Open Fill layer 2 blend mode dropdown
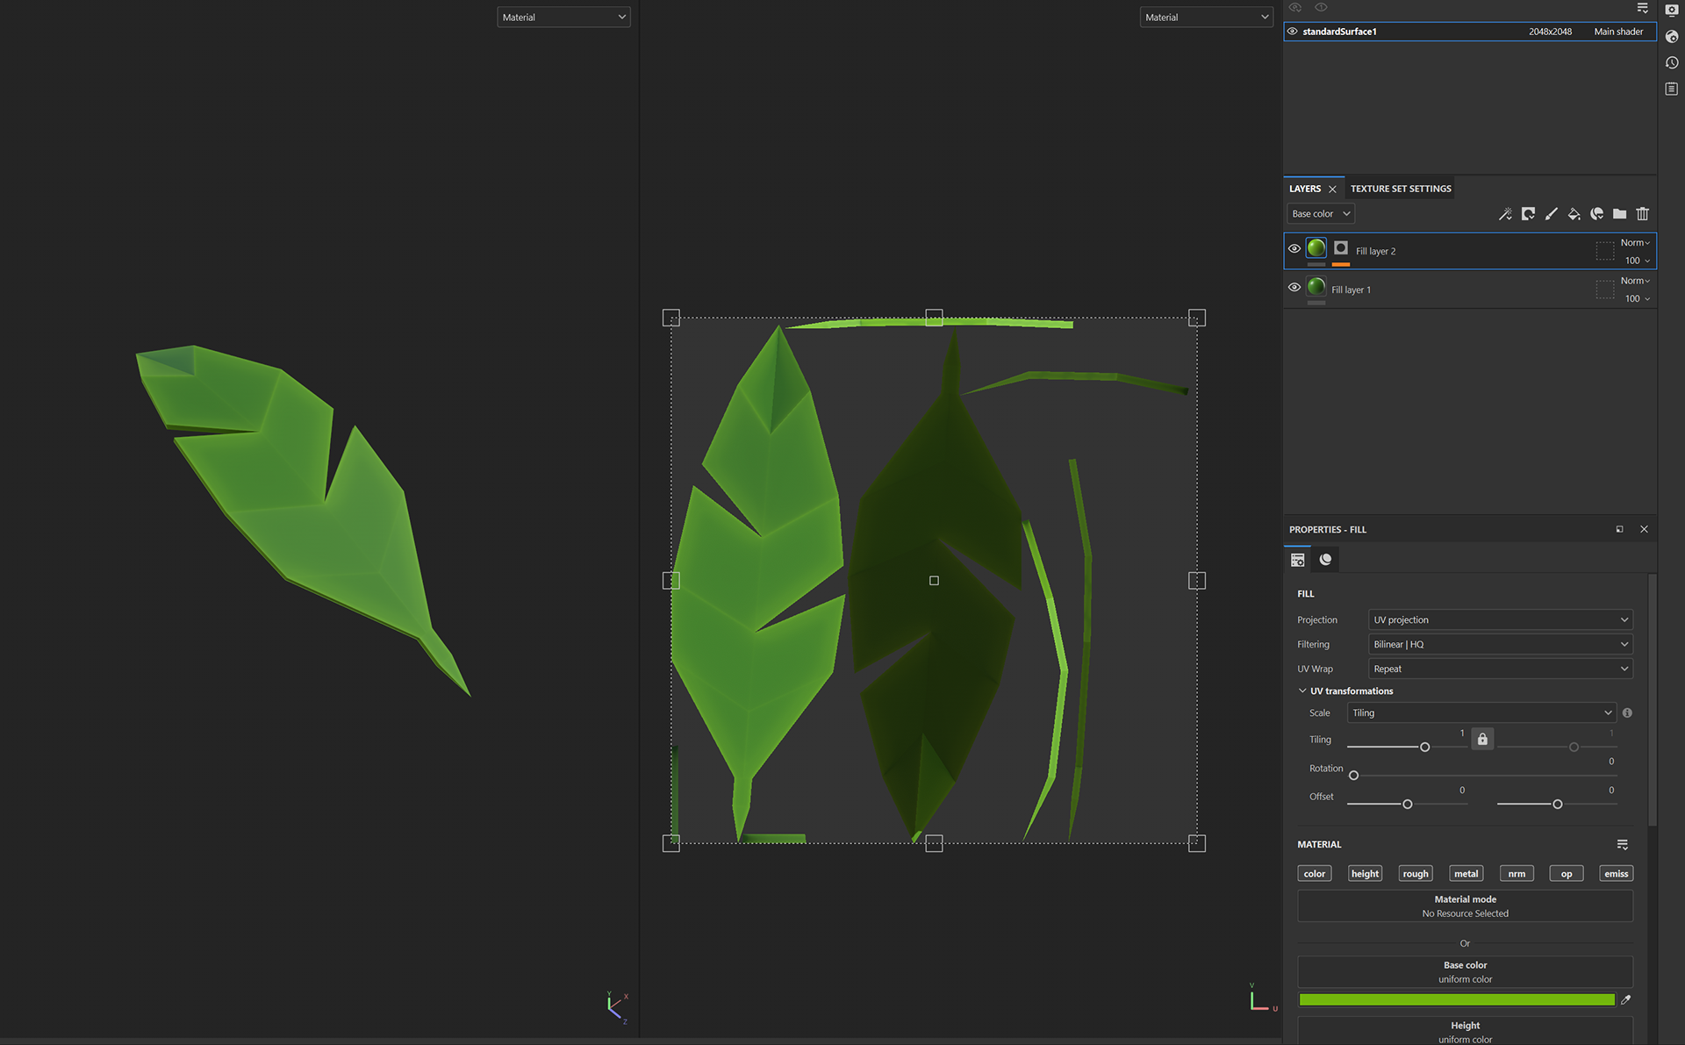Image resolution: width=1685 pixels, height=1045 pixels. pos(1635,243)
